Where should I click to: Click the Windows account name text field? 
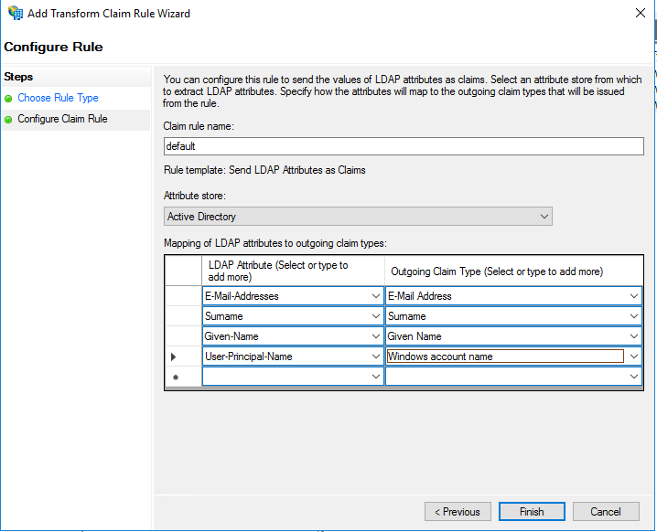click(x=505, y=356)
